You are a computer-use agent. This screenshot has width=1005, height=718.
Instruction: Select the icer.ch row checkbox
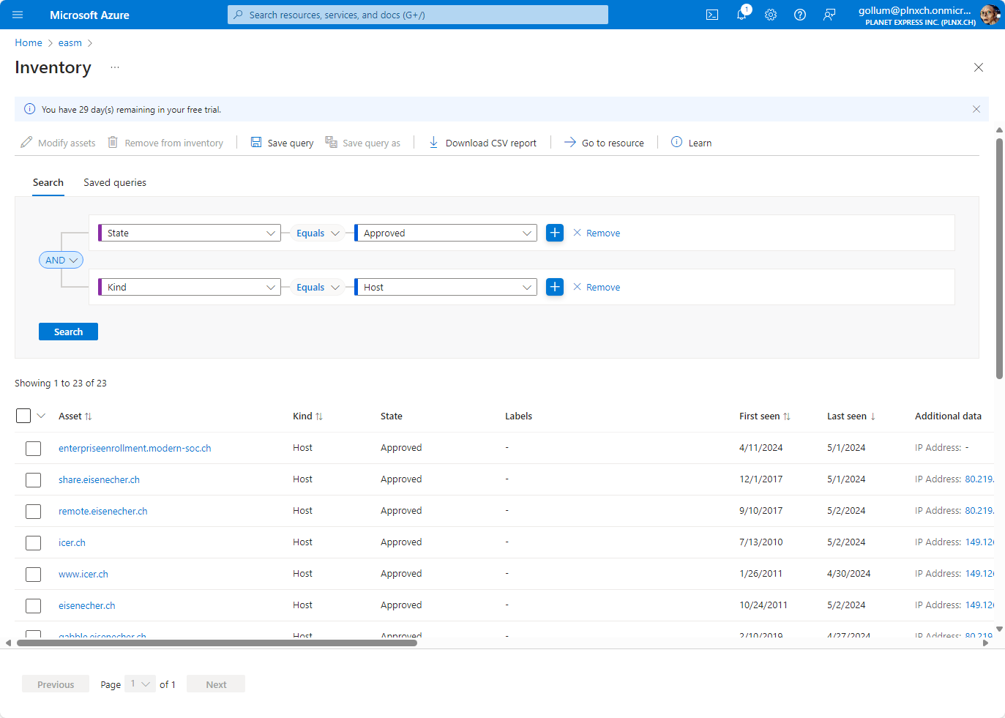coord(33,543)
